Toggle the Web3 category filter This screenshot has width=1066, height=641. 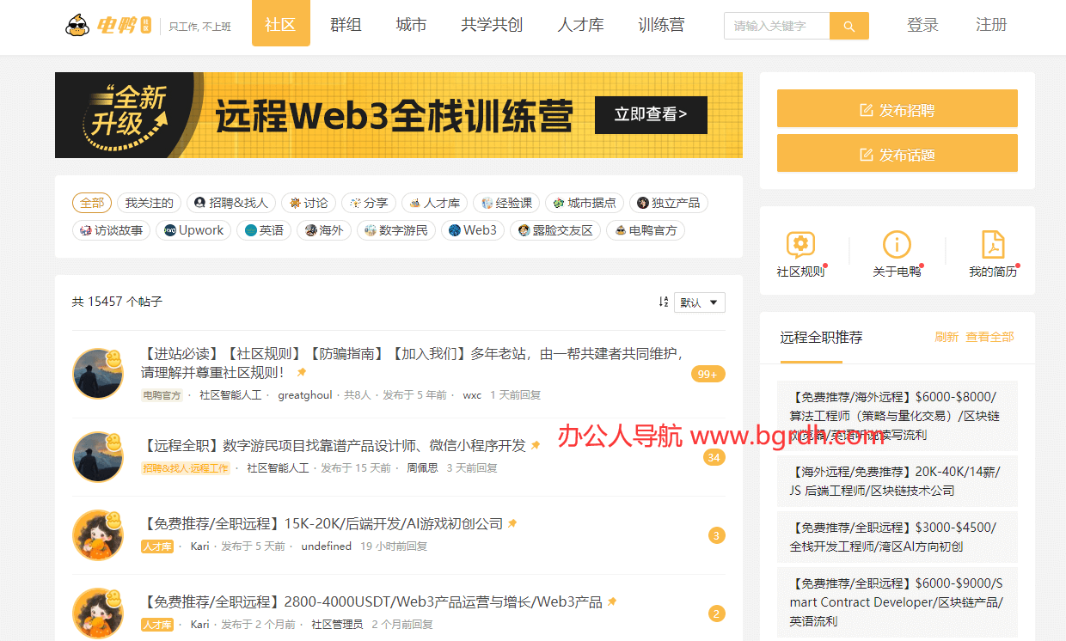(x=473, y=230)
